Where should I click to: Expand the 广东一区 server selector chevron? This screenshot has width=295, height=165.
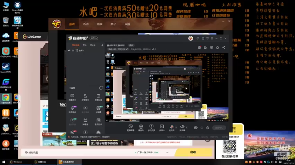click(167, 153)
